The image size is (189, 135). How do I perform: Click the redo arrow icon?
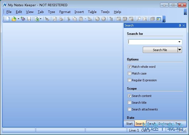104,19
